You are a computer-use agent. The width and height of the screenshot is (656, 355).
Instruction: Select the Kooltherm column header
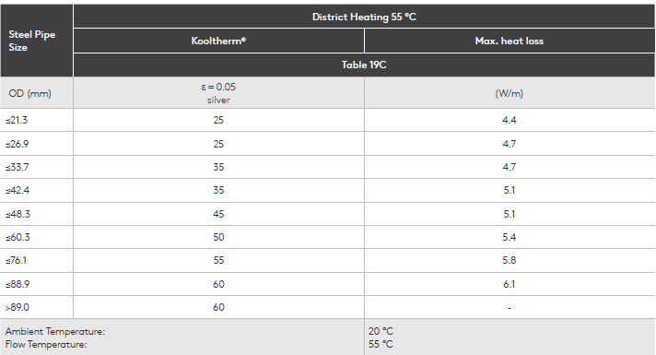click(218, 41)
